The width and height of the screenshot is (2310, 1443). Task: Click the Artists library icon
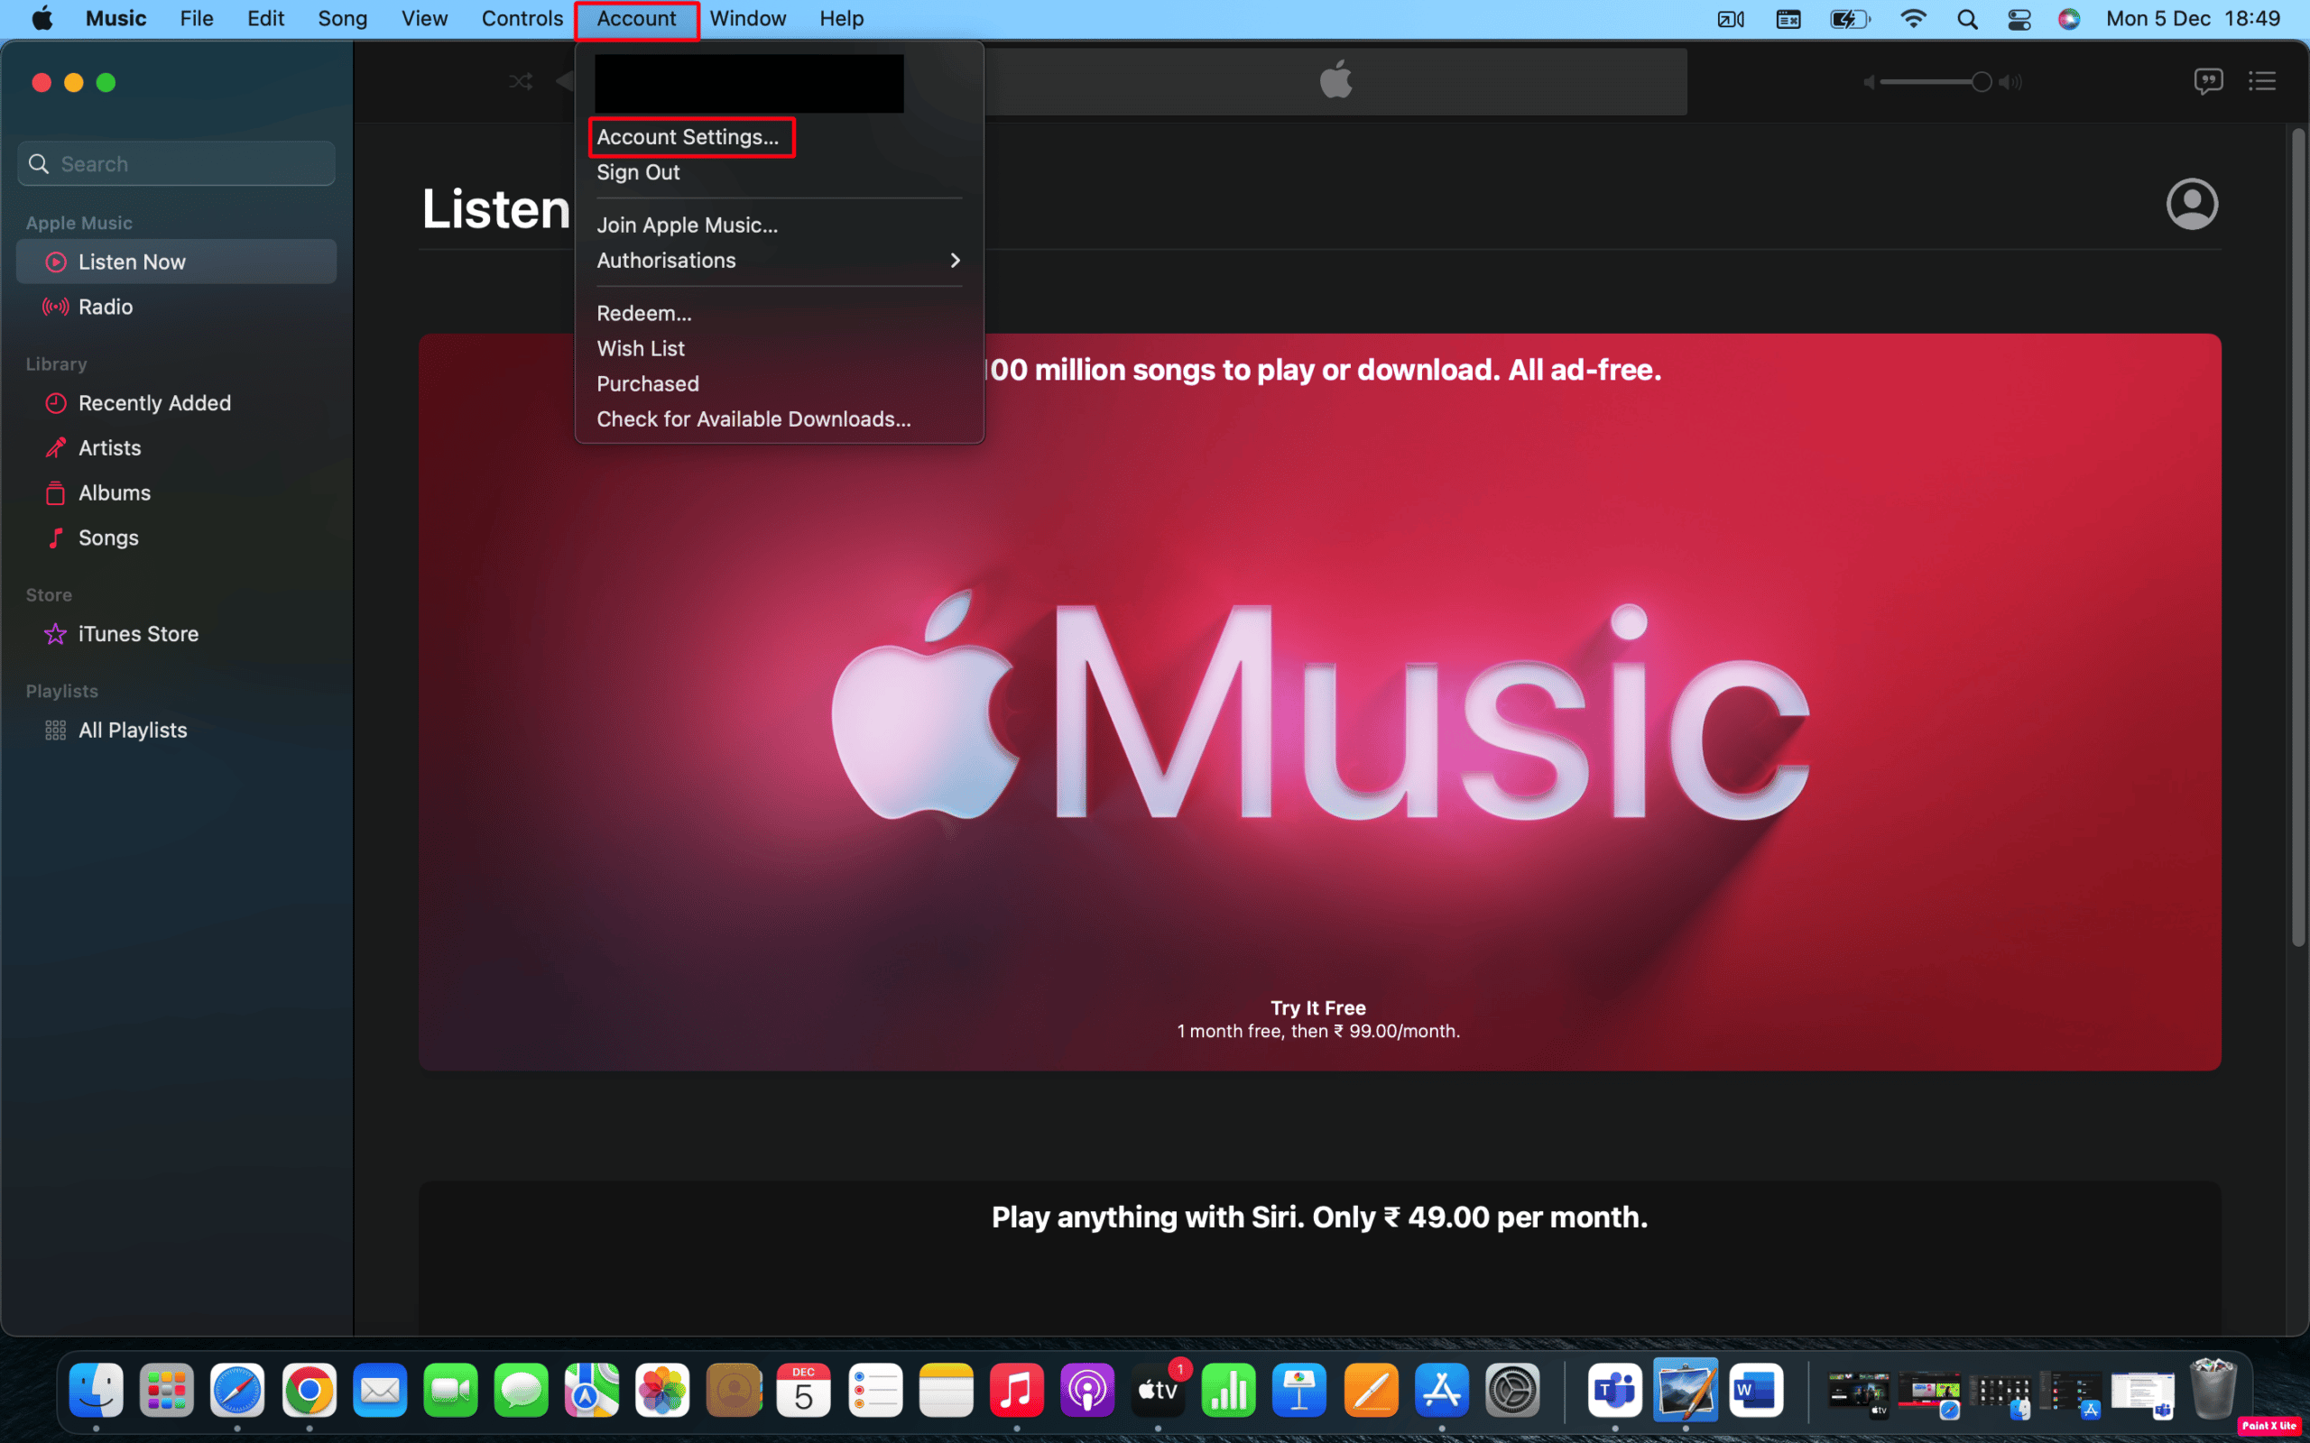57,446
